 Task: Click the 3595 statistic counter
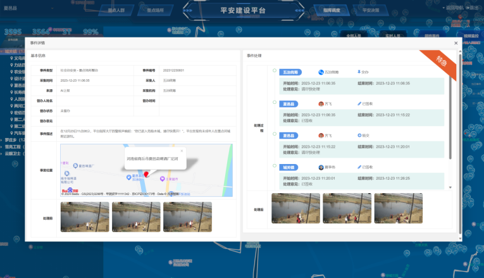tap(13, 32)
